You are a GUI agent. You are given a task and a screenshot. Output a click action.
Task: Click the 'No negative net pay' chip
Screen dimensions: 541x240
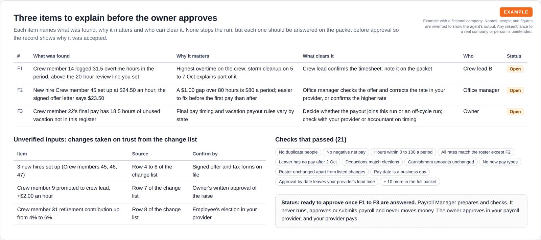[346, 152]
